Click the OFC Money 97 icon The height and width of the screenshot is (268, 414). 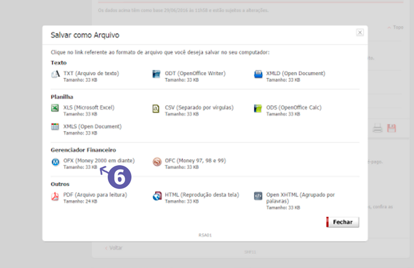(157, 162)
